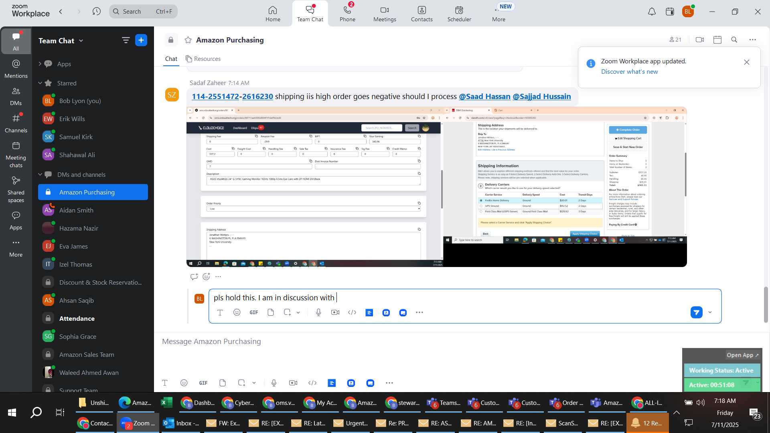Insert code snippet in the reply box
The image size is (770, 433).
pyautogui.click(x=352, y=313)
